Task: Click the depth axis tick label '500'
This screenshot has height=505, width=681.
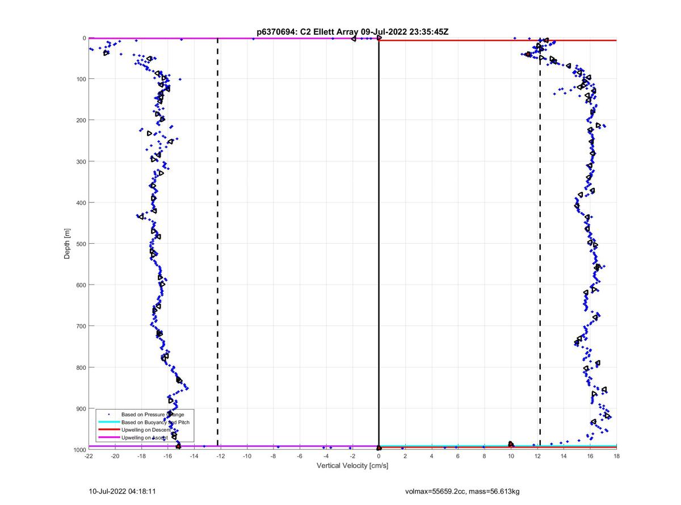Action: [x=81, y=244]
